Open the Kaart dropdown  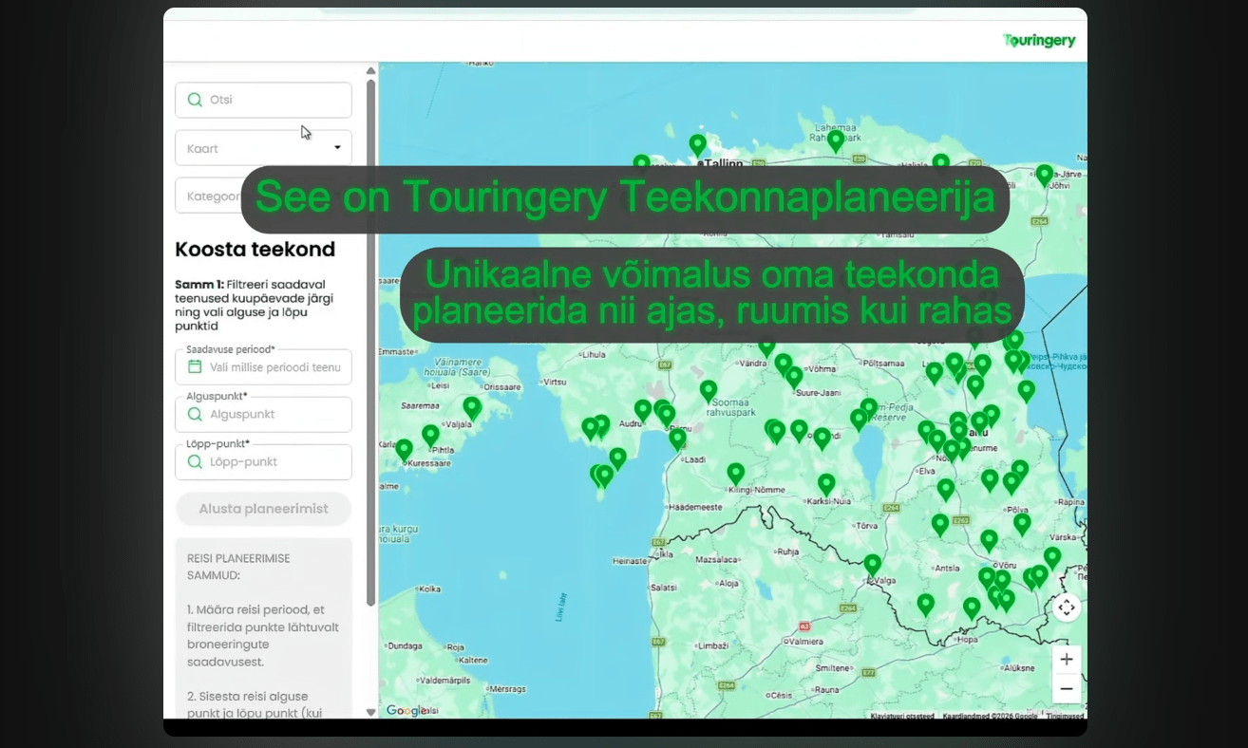pos(263,148)
